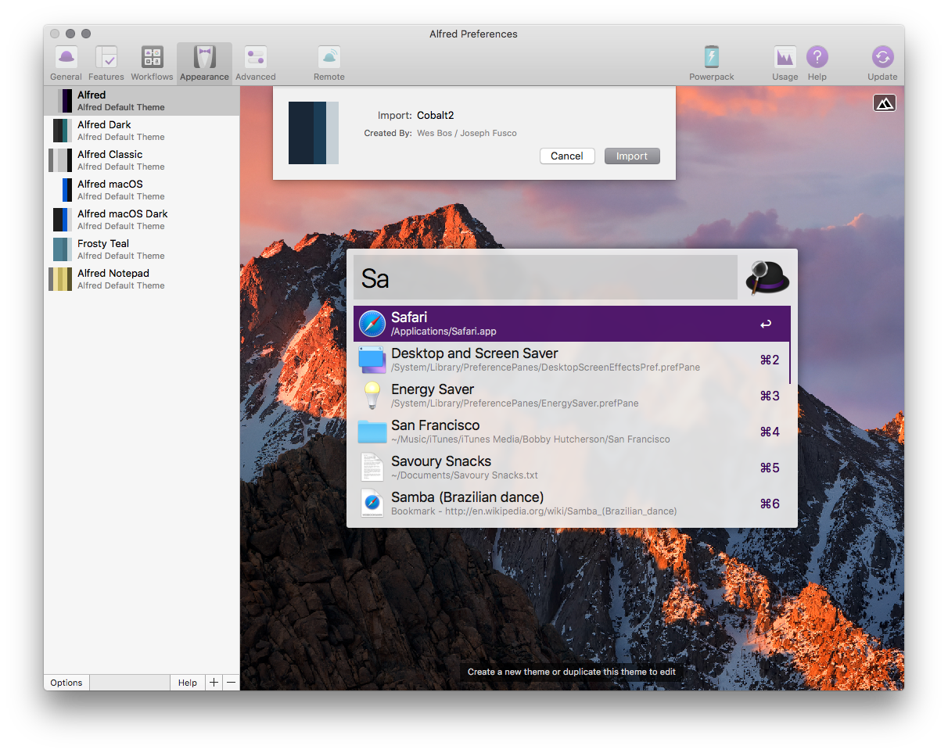Open the General preferences pane
Image resolution: width=948 pixels, height=753 pixels.
point(66,63)
